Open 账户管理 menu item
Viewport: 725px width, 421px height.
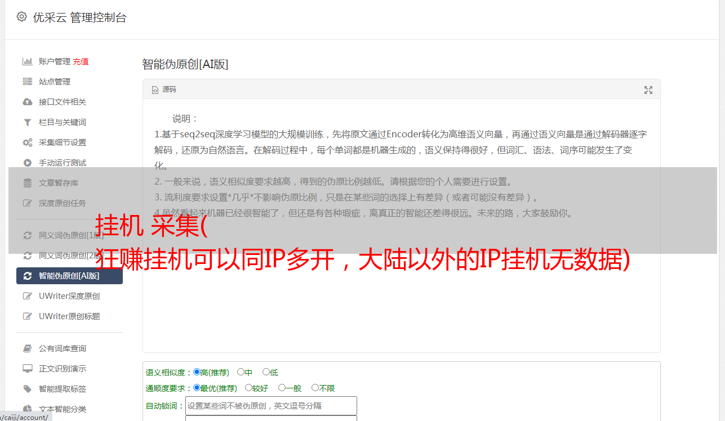55,61
